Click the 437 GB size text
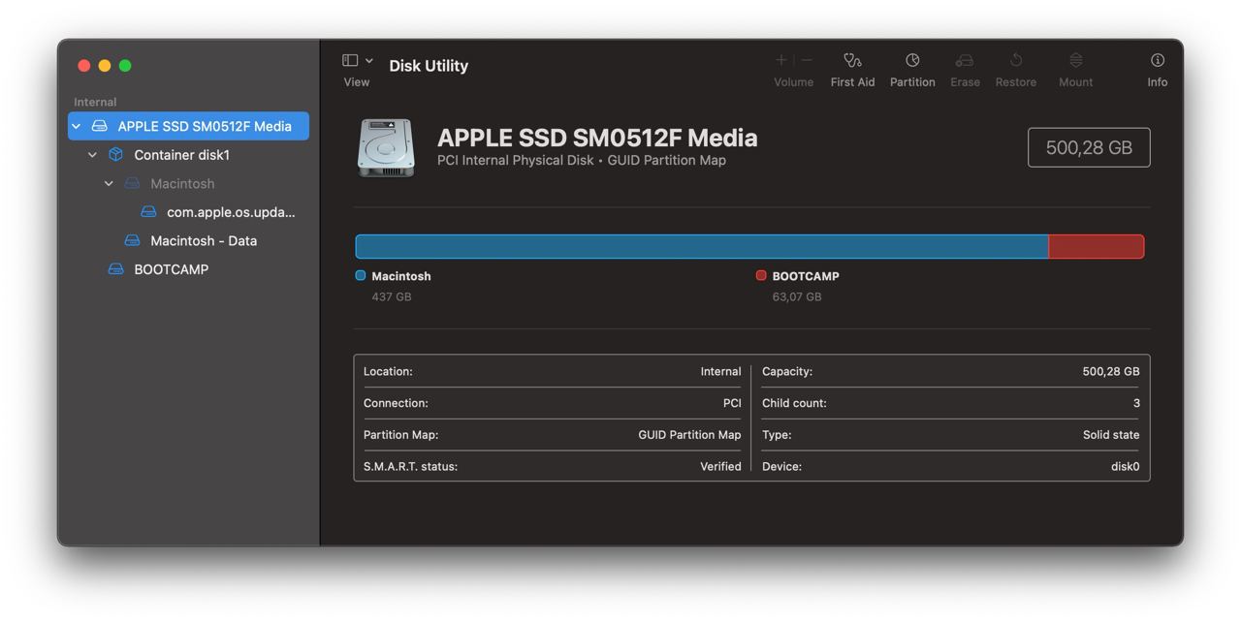1241x622 pixels. click(x=392, y=296)
